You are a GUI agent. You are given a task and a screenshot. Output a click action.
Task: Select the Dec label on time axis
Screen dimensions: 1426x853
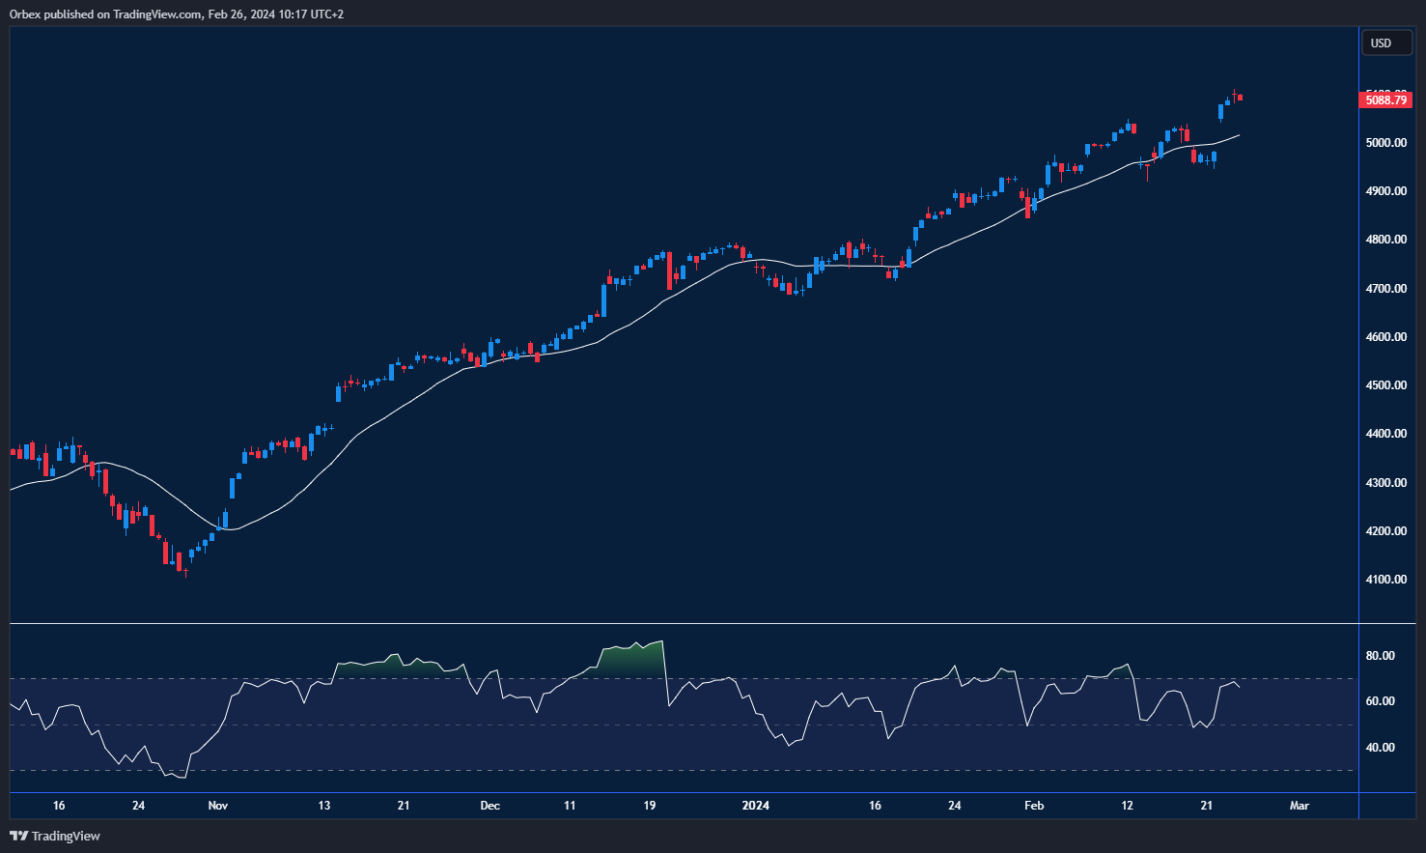489,805
